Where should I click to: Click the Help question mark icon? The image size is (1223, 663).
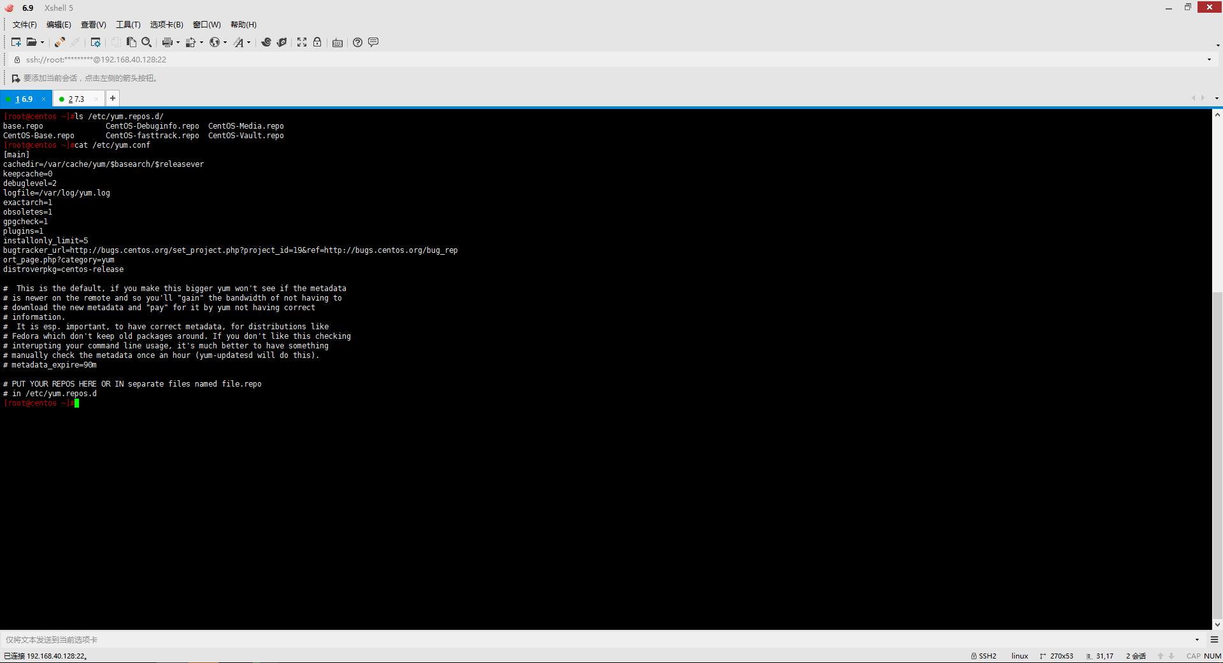coord(357,42)
